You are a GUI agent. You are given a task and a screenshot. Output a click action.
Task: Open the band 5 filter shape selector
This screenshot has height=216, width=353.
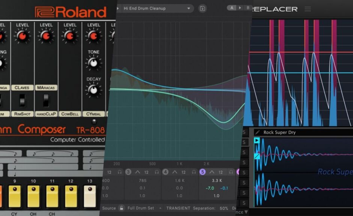212,172
